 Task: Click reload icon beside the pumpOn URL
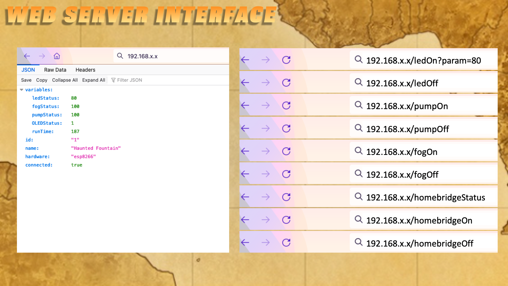click(x=286, y=106)
